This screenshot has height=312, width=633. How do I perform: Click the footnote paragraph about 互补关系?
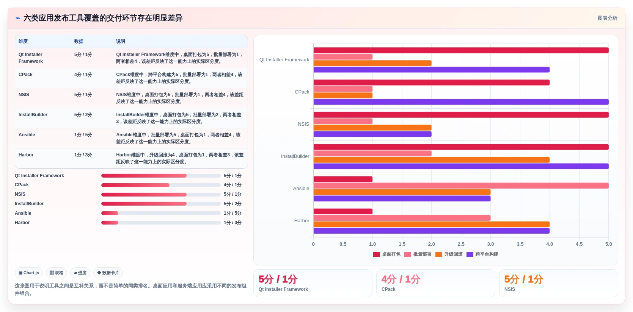click(130, 290)
